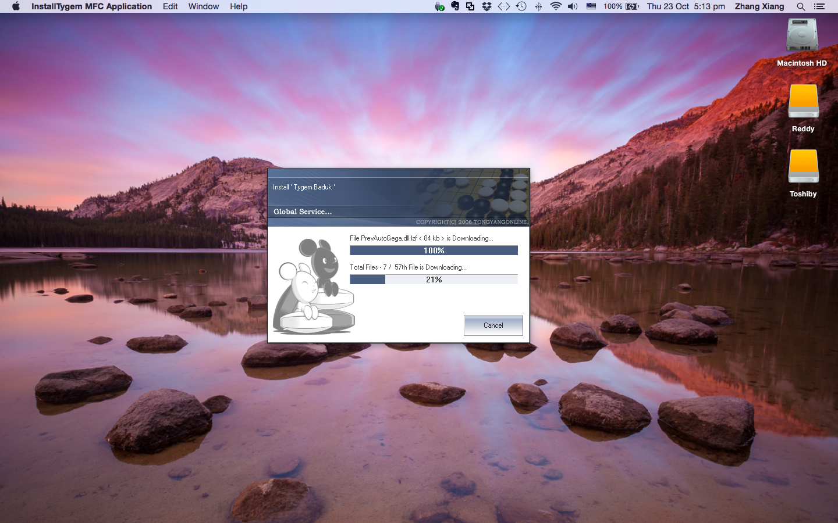Open Evernote from the menu bar
This screenshot has width=838, height=523.
click(454, 6)
